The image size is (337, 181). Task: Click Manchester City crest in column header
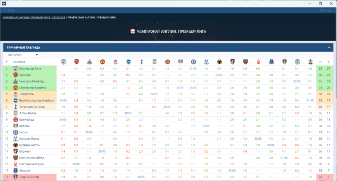[63, 62]
